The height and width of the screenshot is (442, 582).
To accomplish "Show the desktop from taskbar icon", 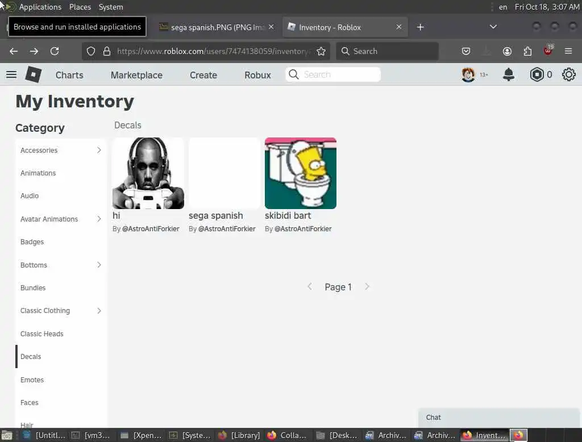I will (x=7, y=435).
